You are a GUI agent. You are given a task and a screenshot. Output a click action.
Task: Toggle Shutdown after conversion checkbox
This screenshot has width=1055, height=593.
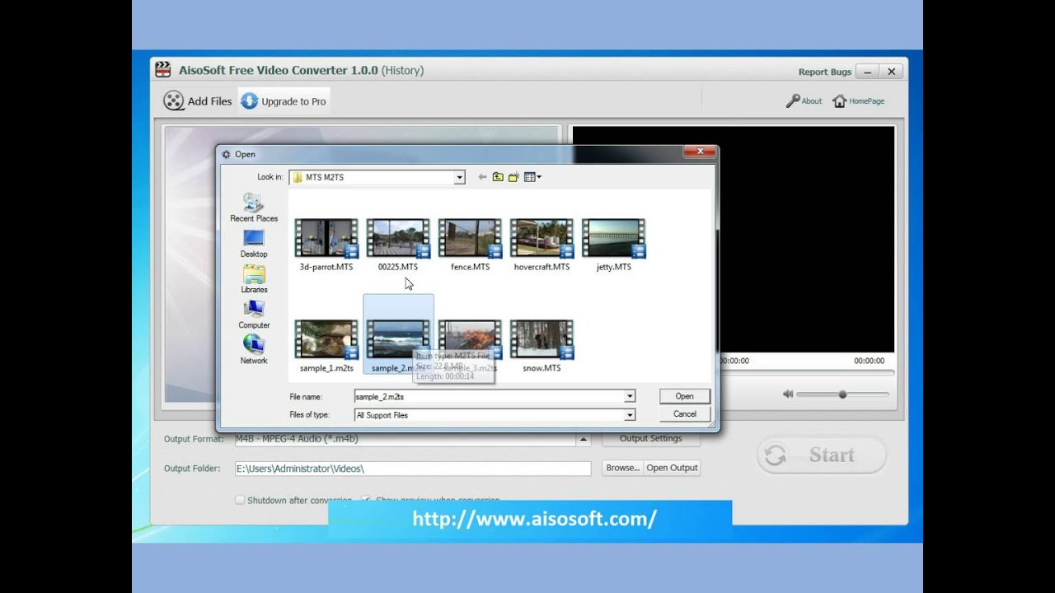[x=240, y=500]
